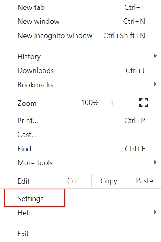Select Exit to quit Chrome
This screenshot has height=242, width=161.
click(80, 234)
